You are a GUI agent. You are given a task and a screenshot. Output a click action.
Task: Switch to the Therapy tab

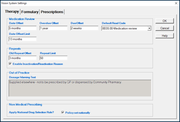[12, 12]
